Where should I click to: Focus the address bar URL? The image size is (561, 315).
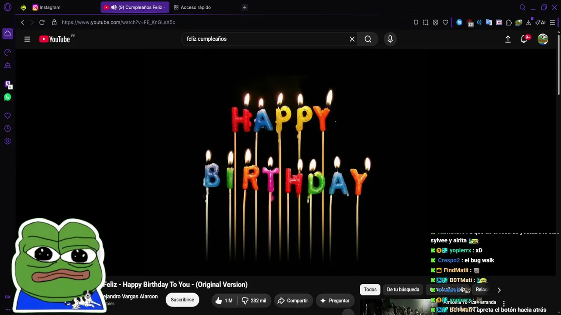[118, 22]
